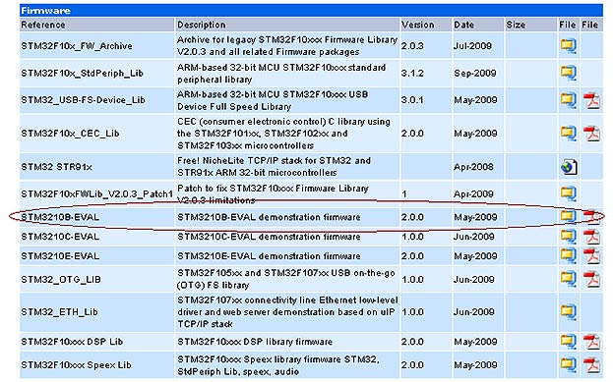This screenshot has width=613, height=382.
Task: Open PDF for STM32F10xxx DSP Lib
Action: [x=591, y=342]
